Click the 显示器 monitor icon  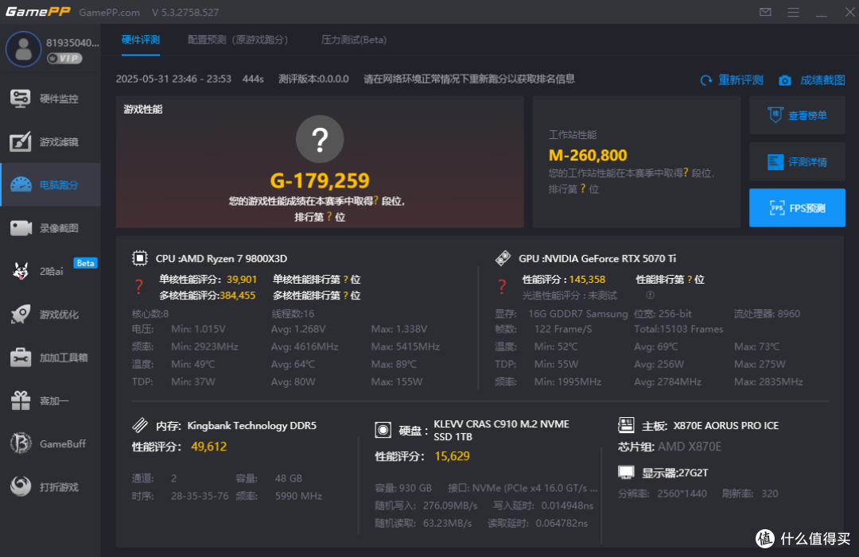(x=626, y=472)
